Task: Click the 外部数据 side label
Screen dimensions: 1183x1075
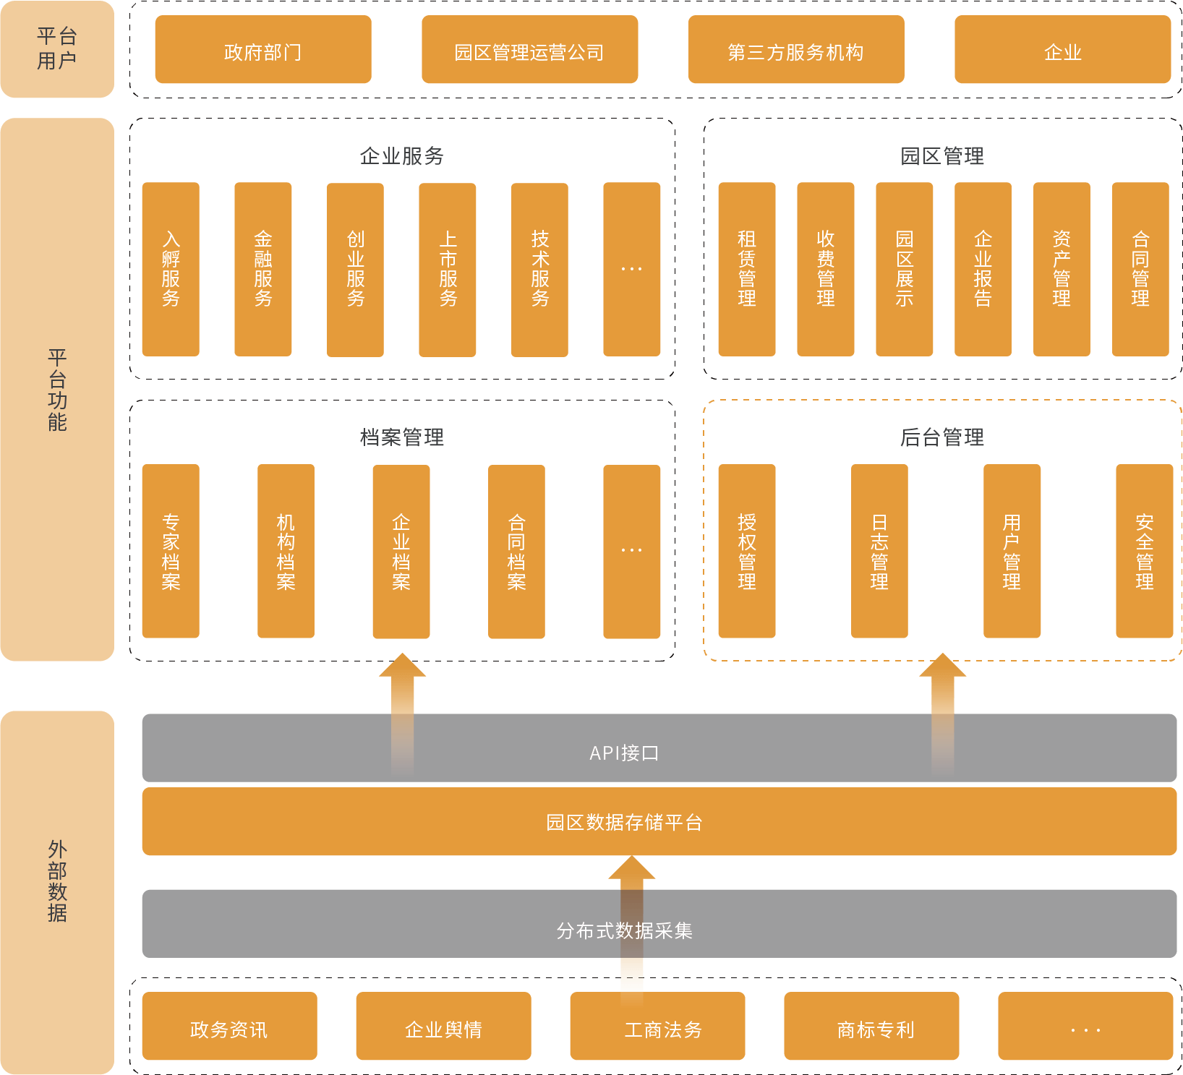Action: point(57,892)
